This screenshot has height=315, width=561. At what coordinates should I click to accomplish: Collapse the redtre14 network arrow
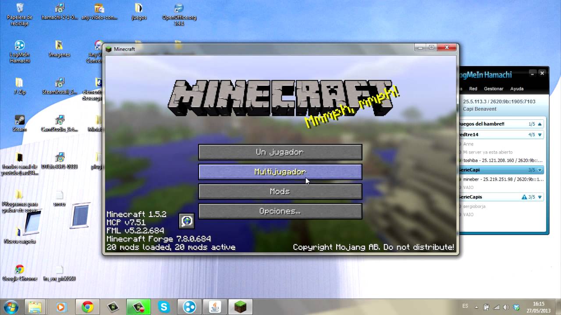(x=540, y=135)
